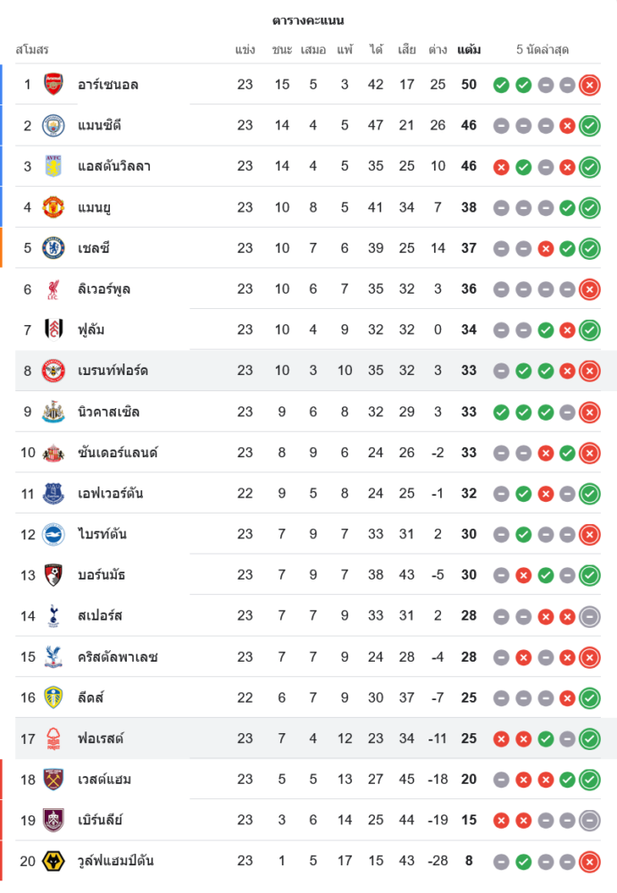Click the แต้ม points column header
Screen dimensions: 617x893
pos(469,50)
